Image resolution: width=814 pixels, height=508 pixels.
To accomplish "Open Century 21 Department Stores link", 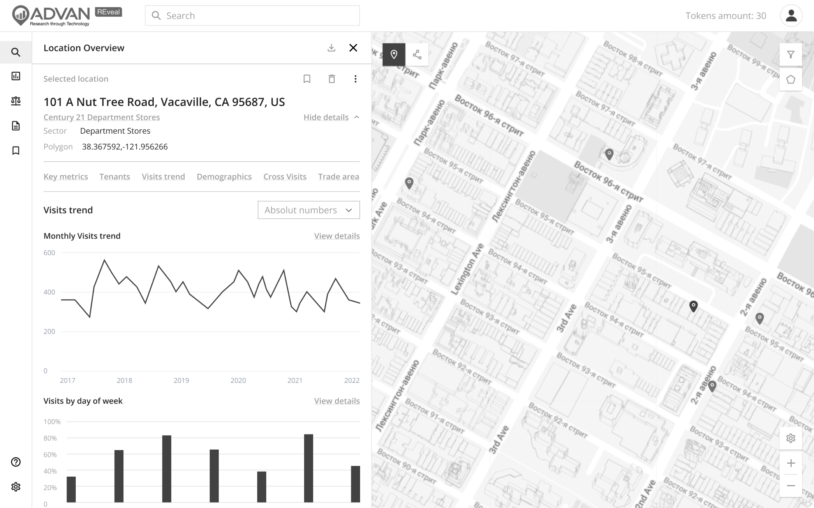I will click(x=102, y=117).
